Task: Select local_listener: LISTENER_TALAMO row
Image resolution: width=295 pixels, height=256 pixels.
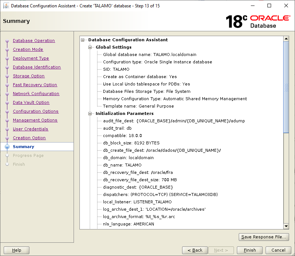Action: point(137,202)
